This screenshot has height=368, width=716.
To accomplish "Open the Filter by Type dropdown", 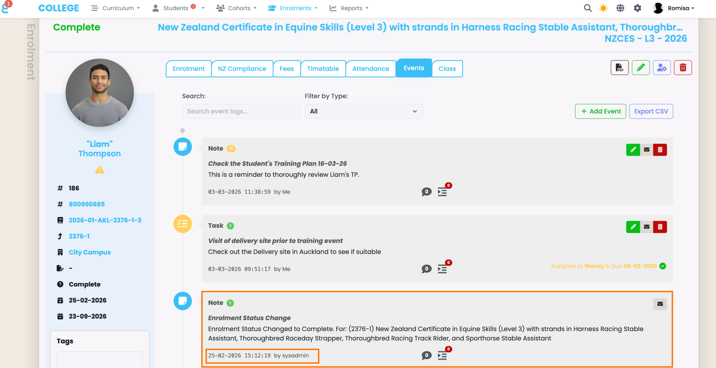I will [363, 111].
